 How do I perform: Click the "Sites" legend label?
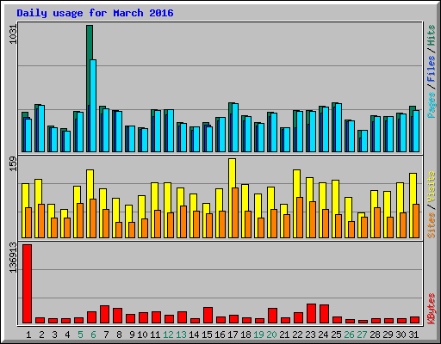click(x=432, y=225)
